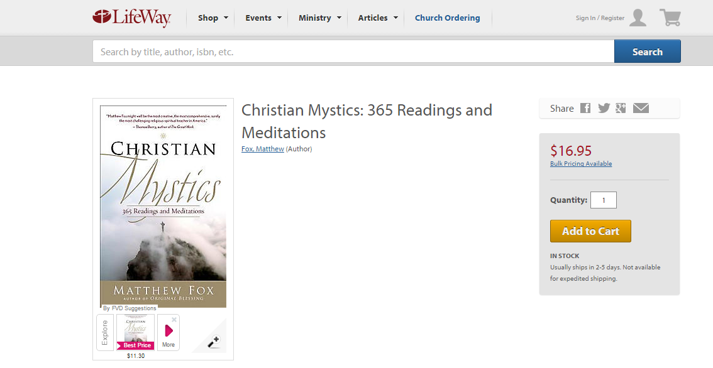Image resolution: width=713 pixels, height=368 pixels.
Task: Expand the Events dropdown menu
Action: (x=263, y=18)
